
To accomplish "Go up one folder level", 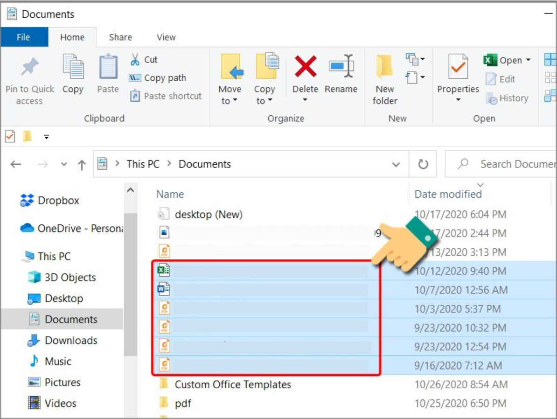I will tap(82, 165).
